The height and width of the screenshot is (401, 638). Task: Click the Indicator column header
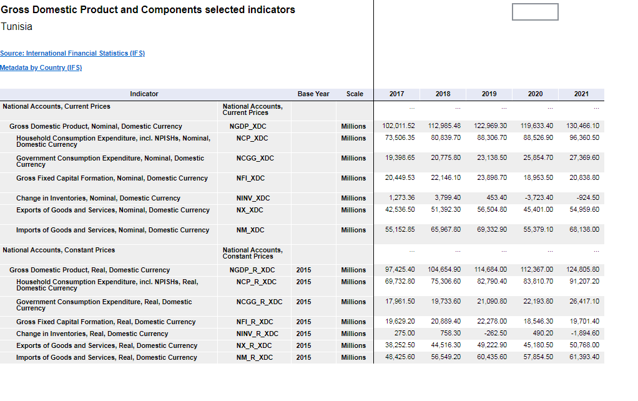point(144,94)
